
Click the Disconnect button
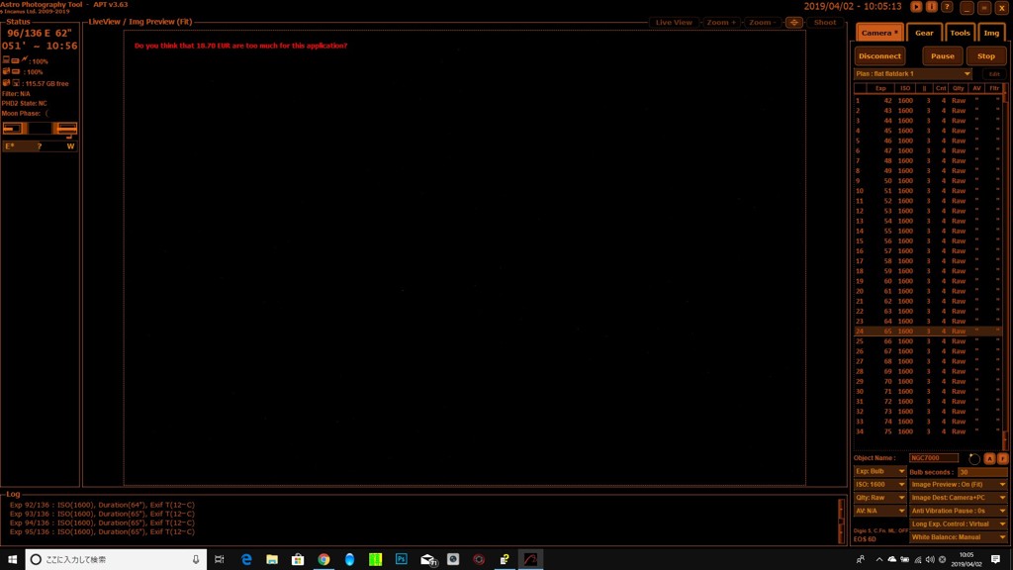pyautogui.click(x=879, y=56)
